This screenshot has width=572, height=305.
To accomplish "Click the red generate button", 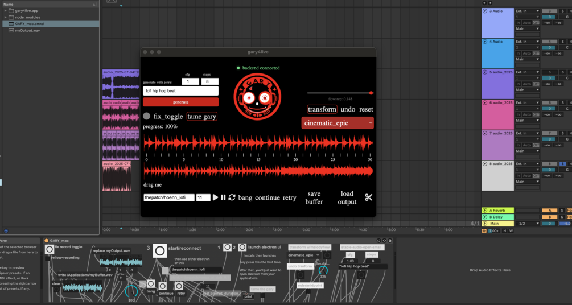I will coord(180,102).
